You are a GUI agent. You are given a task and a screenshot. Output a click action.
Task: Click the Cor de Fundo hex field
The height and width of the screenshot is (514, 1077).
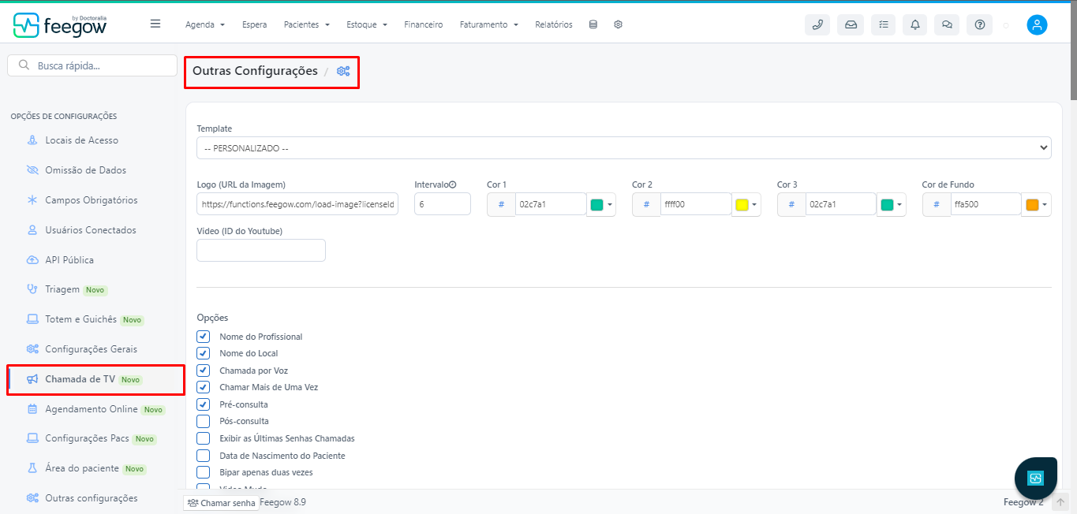tap(986, 205)
